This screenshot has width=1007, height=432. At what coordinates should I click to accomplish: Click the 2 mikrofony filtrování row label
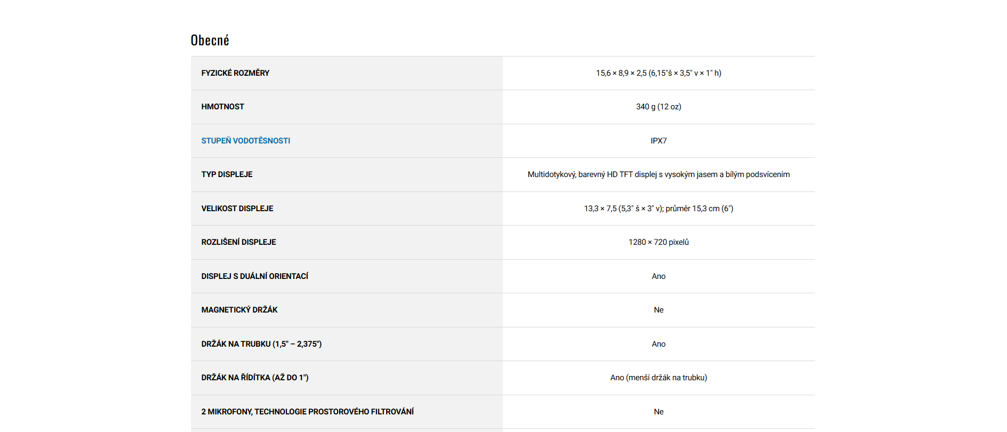[307, 412]
